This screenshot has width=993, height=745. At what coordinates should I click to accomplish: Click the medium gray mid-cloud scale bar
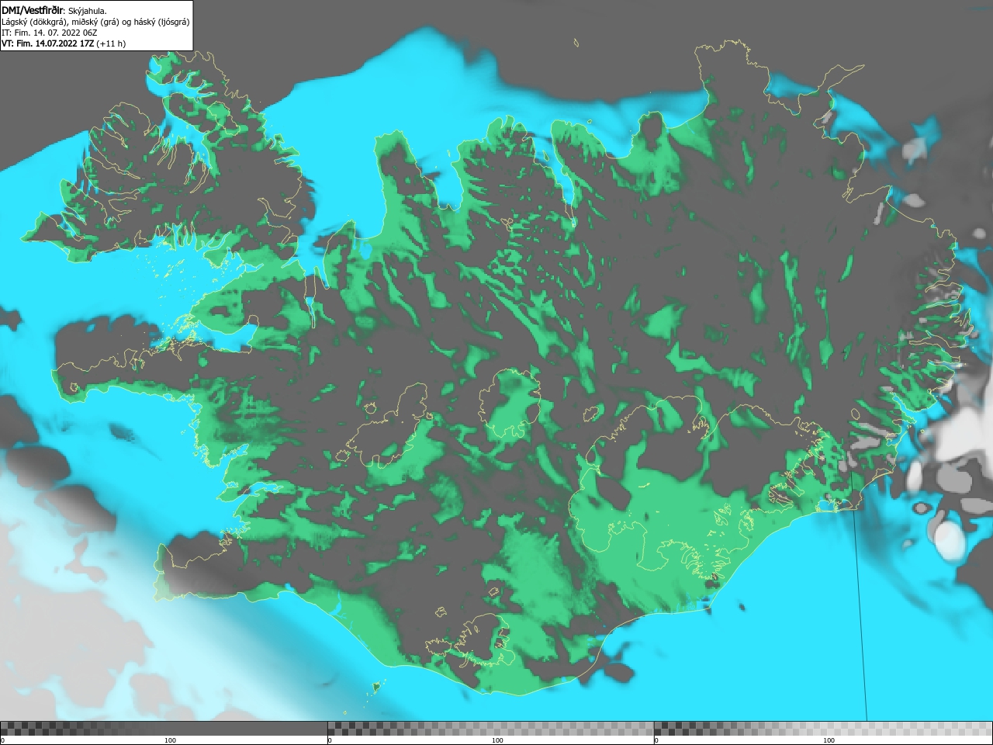[490, 729]
